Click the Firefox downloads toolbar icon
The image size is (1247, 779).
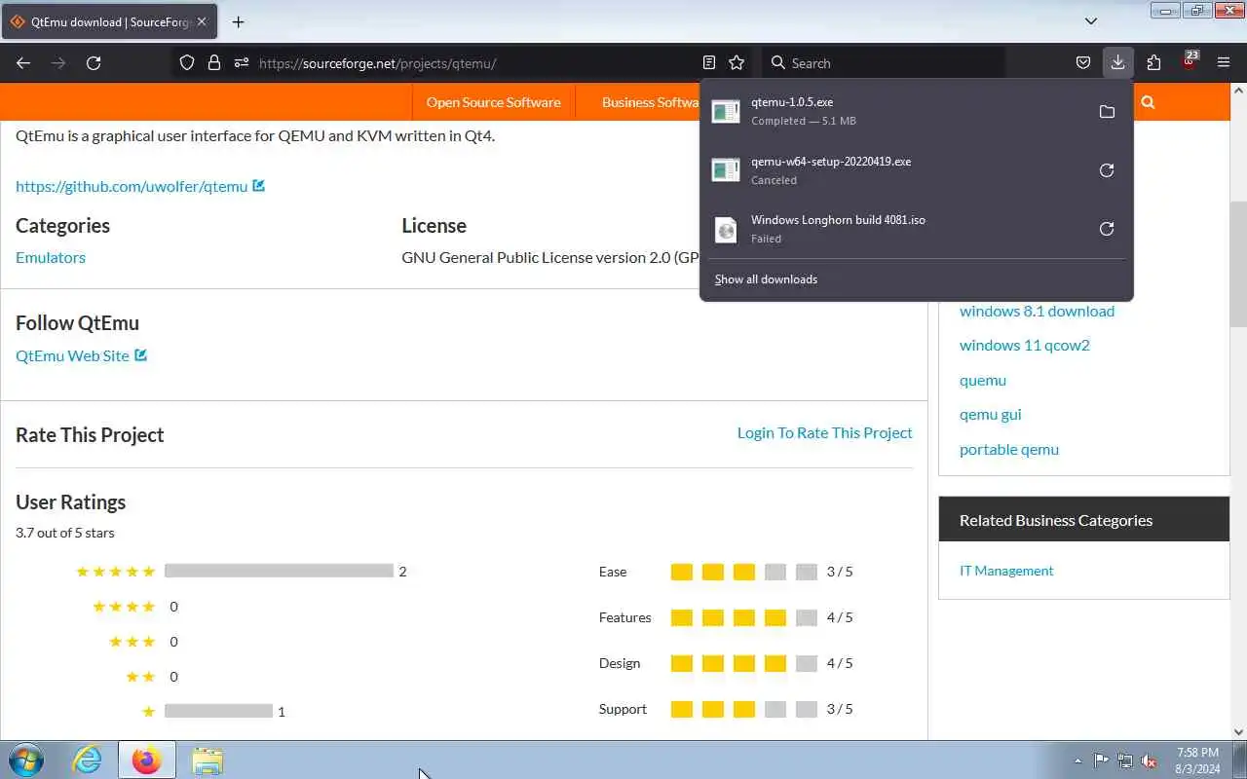(1117, 62)
